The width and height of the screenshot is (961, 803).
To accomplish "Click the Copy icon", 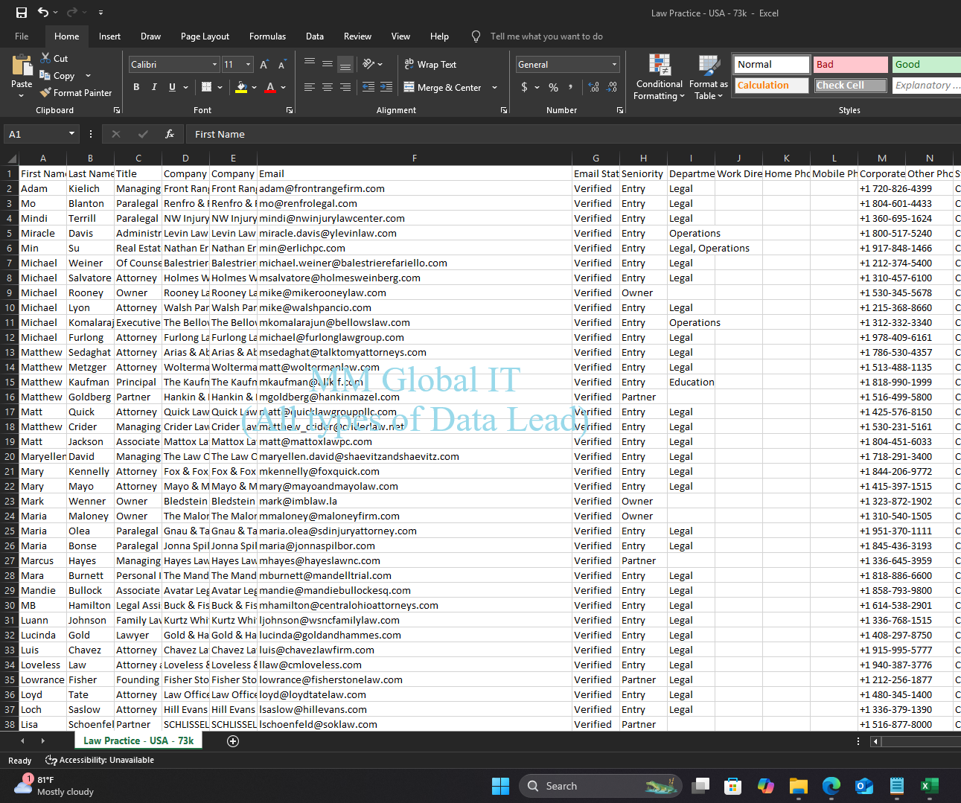I will point(45,75).
